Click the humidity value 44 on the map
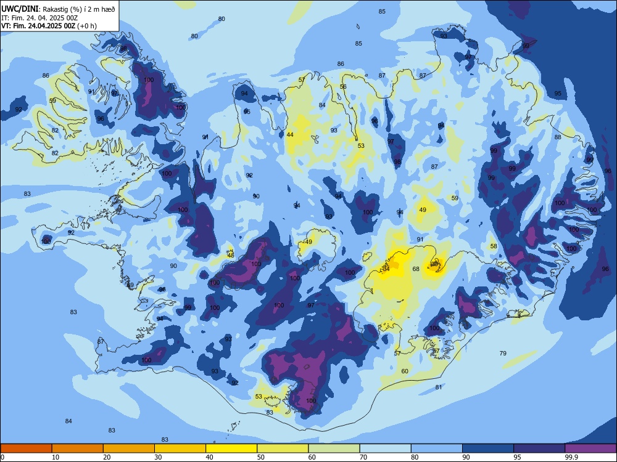617x462 pixels. [x=290, y=134]
